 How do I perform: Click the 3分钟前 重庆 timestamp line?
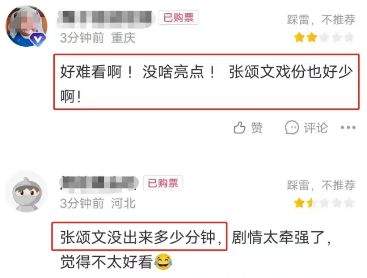pyautogui.click(x=98, y=38)
